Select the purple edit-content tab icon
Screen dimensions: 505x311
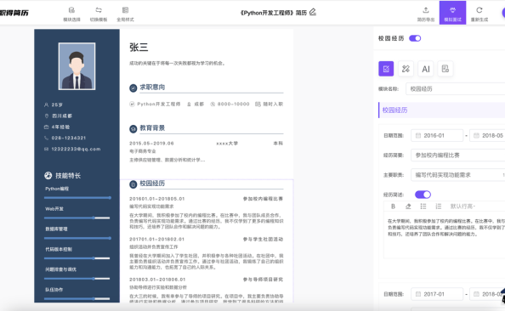(x=386, y=69)
